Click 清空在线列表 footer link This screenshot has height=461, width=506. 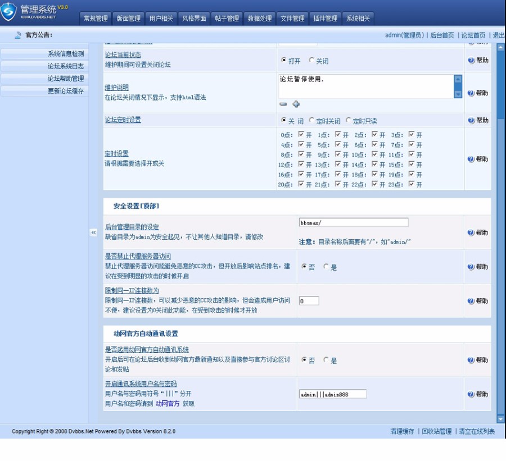[477, 431]
